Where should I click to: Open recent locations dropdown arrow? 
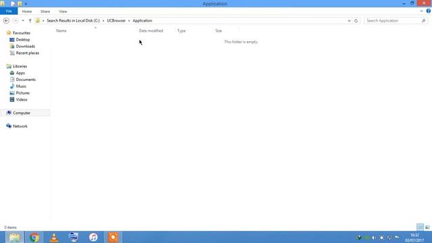pyautogui.click(x=23, y=21)
